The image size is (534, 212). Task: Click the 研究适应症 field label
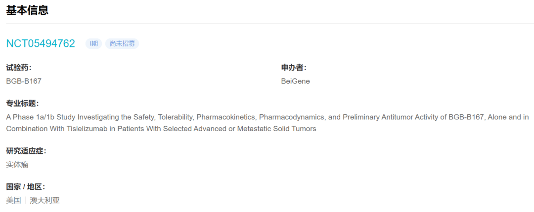tap(26, 151)
